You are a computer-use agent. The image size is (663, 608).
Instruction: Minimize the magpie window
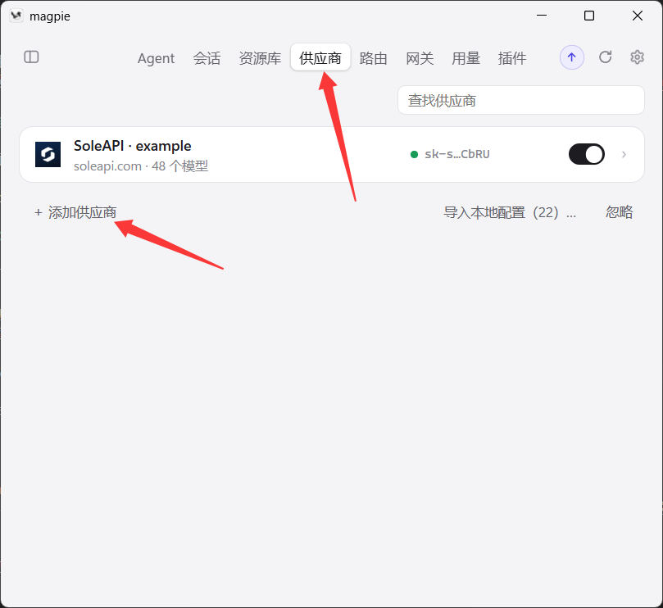click(x=542, y=16)
